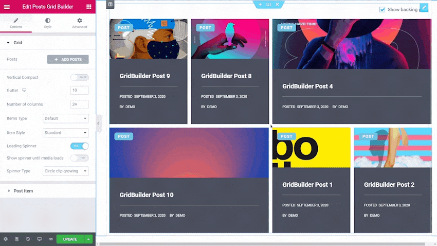Open the Item Style dropdown
The image size is (437, 246).
(66, 133)
